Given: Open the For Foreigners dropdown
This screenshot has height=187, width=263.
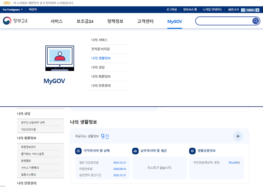Looking at the screenshot, I should point(12,10).
